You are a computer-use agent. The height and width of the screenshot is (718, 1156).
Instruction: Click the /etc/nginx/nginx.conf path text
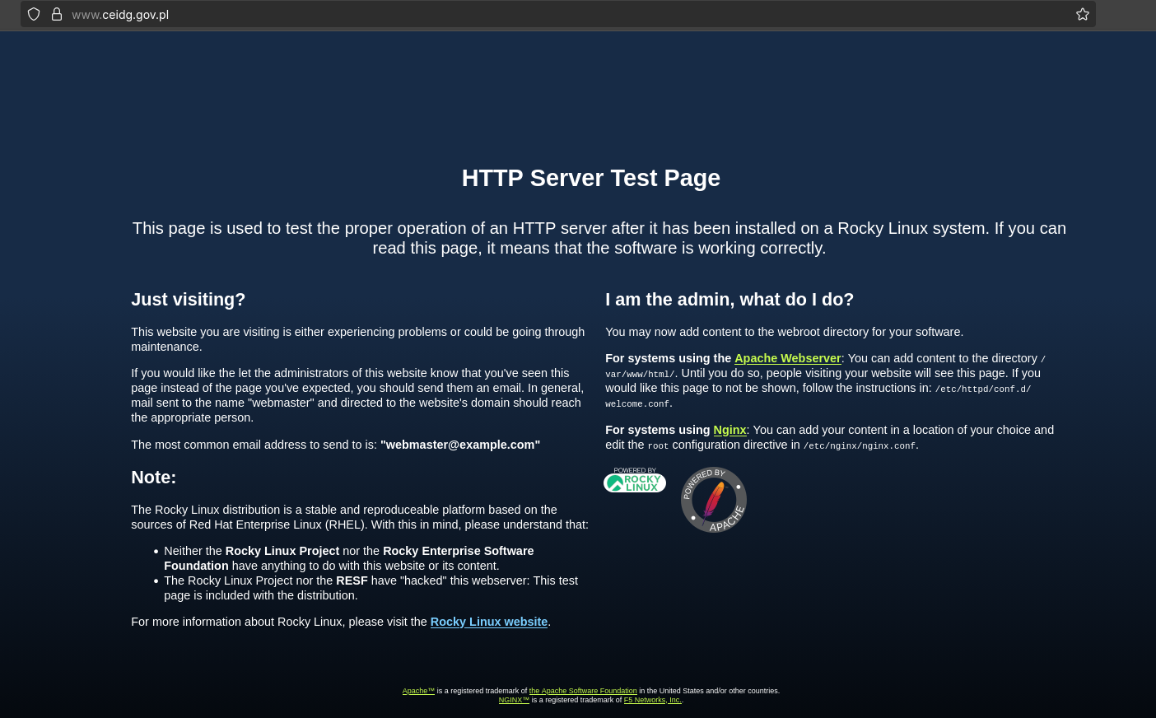point(860,445)
